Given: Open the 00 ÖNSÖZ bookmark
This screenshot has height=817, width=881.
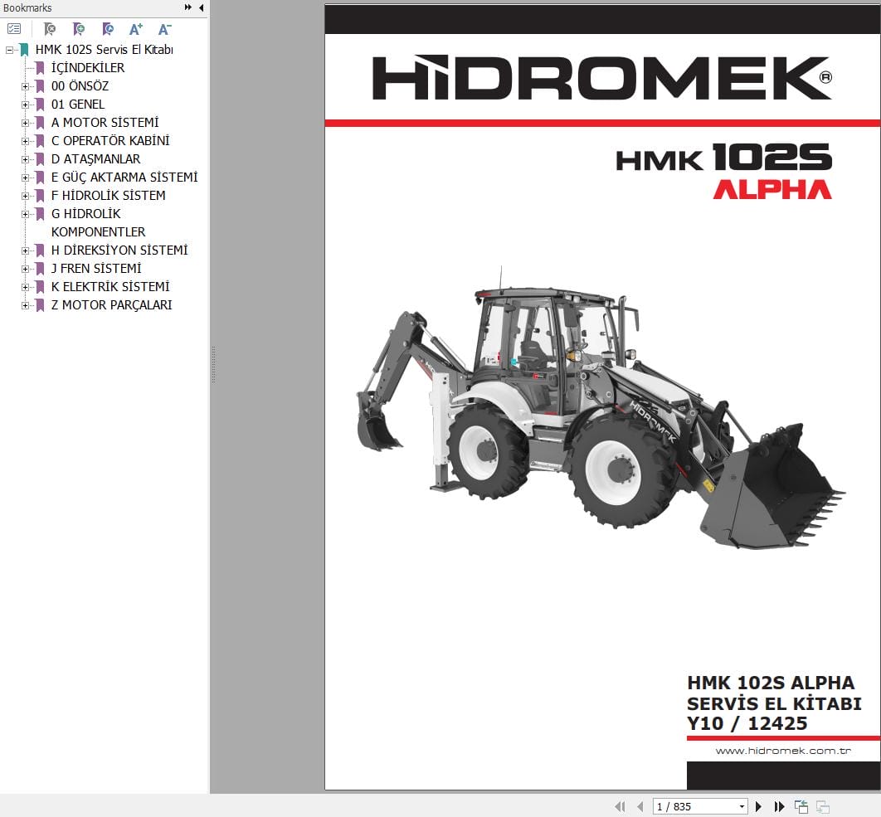Looking at the screenshot, I should 80,86.
